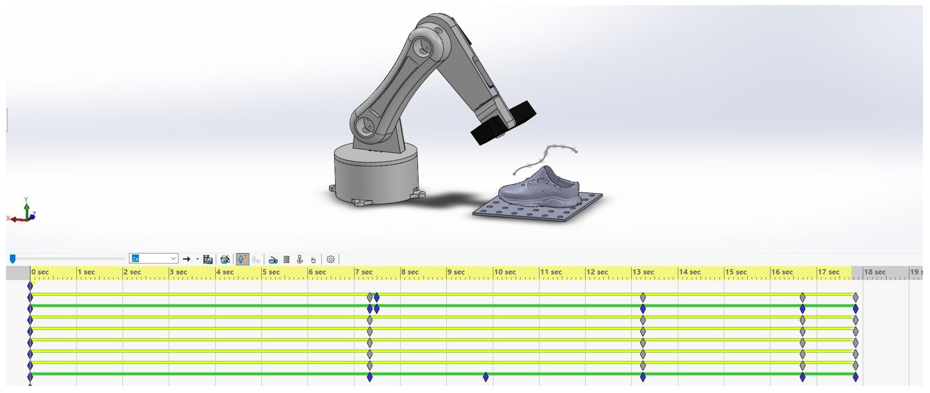Select the Playback Mode Normal arrow
The width and height of the screenshot is (930, 393).
[187, 259]
